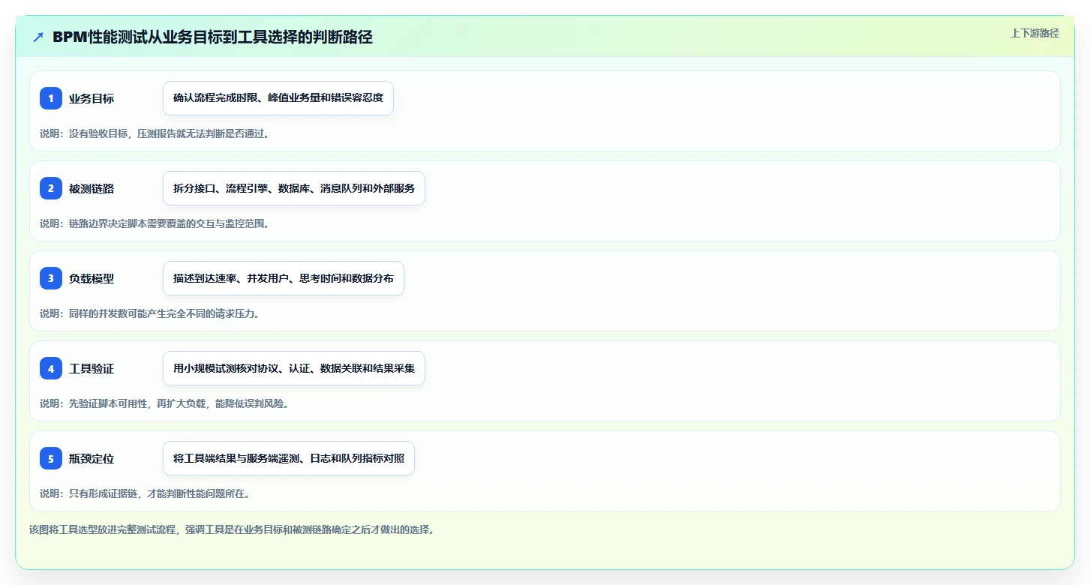
Task: Click the 用小规模试测核对协议 chip
Action: [x=294, y=368]
